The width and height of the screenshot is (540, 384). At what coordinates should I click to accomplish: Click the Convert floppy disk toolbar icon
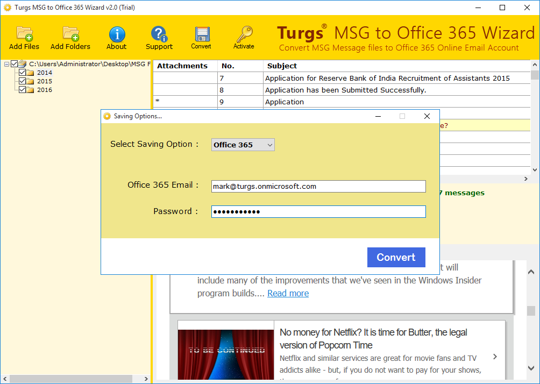[x=202, y=34]
